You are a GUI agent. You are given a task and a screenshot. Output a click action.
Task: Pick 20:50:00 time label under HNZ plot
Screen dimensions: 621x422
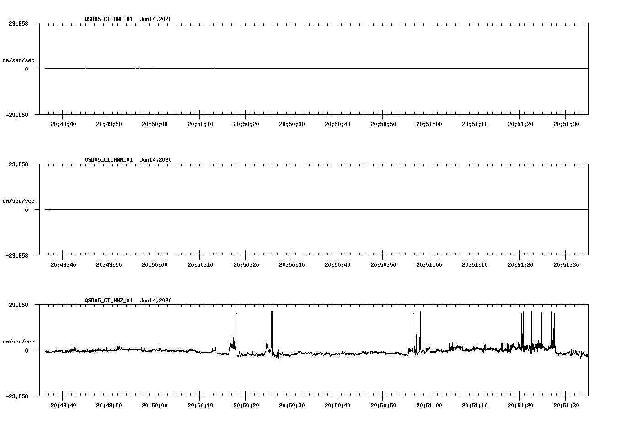click(x=155, y=405)
